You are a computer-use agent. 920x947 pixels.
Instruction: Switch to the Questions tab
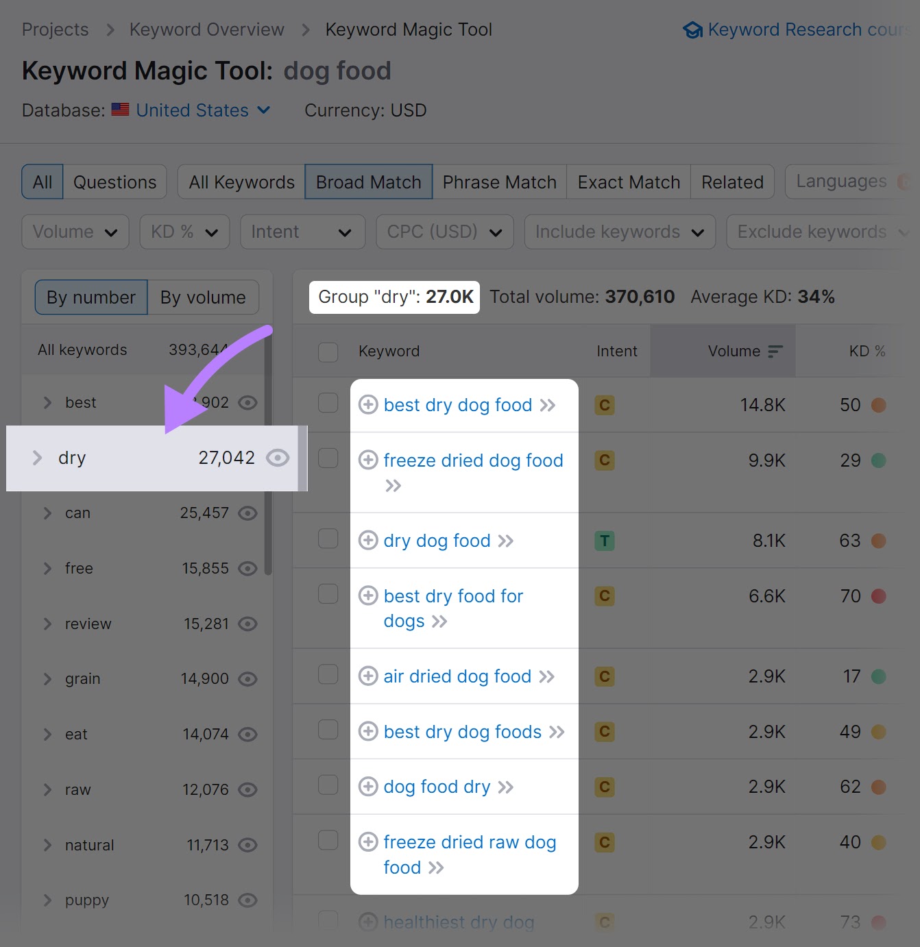coord(114,182)
